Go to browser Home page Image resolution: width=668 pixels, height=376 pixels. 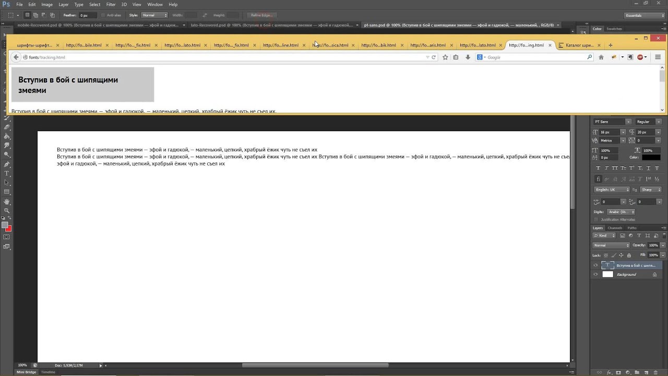[601, 57]
